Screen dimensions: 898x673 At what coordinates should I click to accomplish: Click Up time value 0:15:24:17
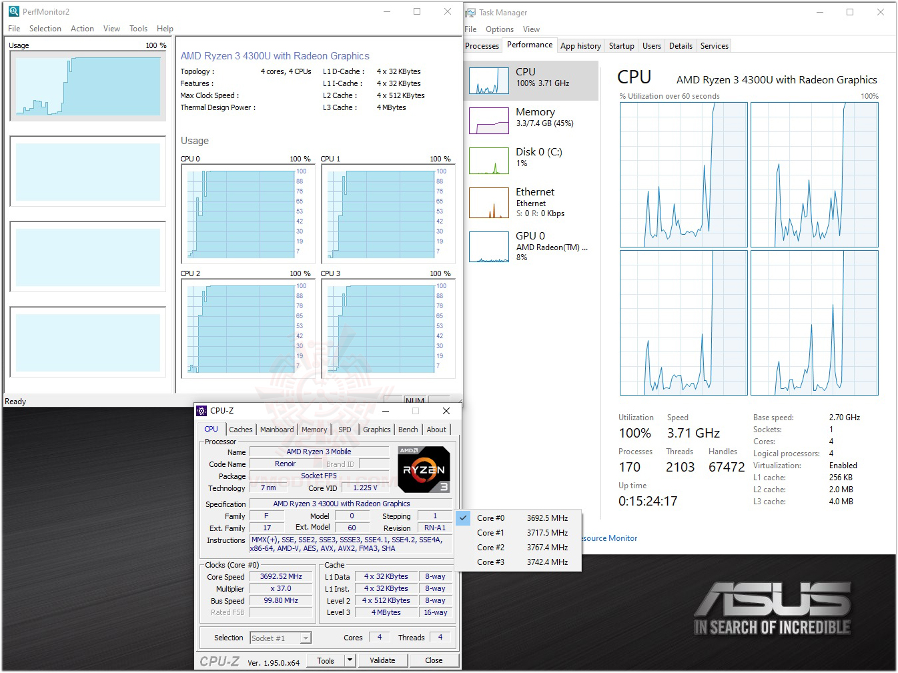648,502
